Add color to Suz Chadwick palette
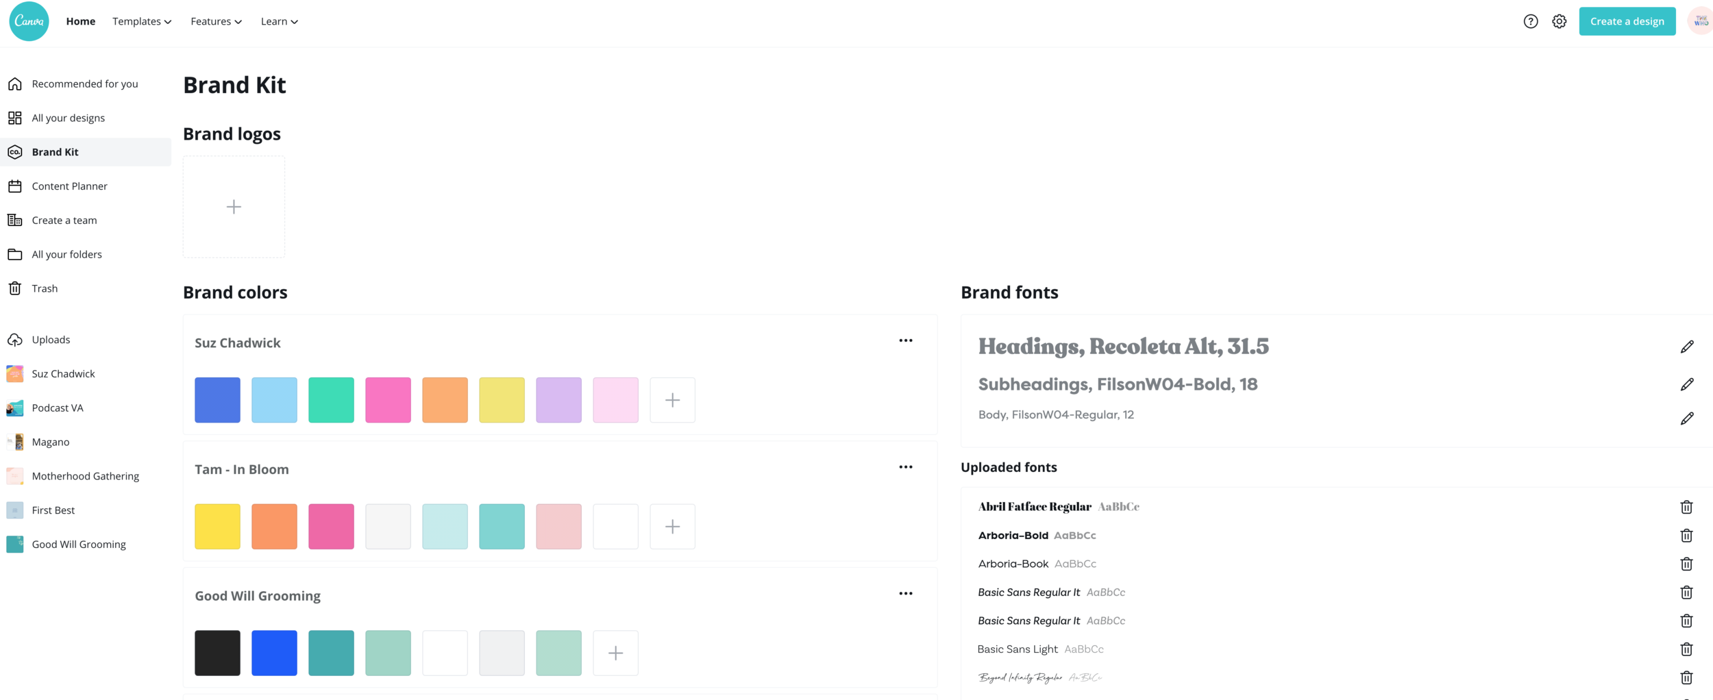Screen dimensions: 1713x700 (x=672, y=400)
